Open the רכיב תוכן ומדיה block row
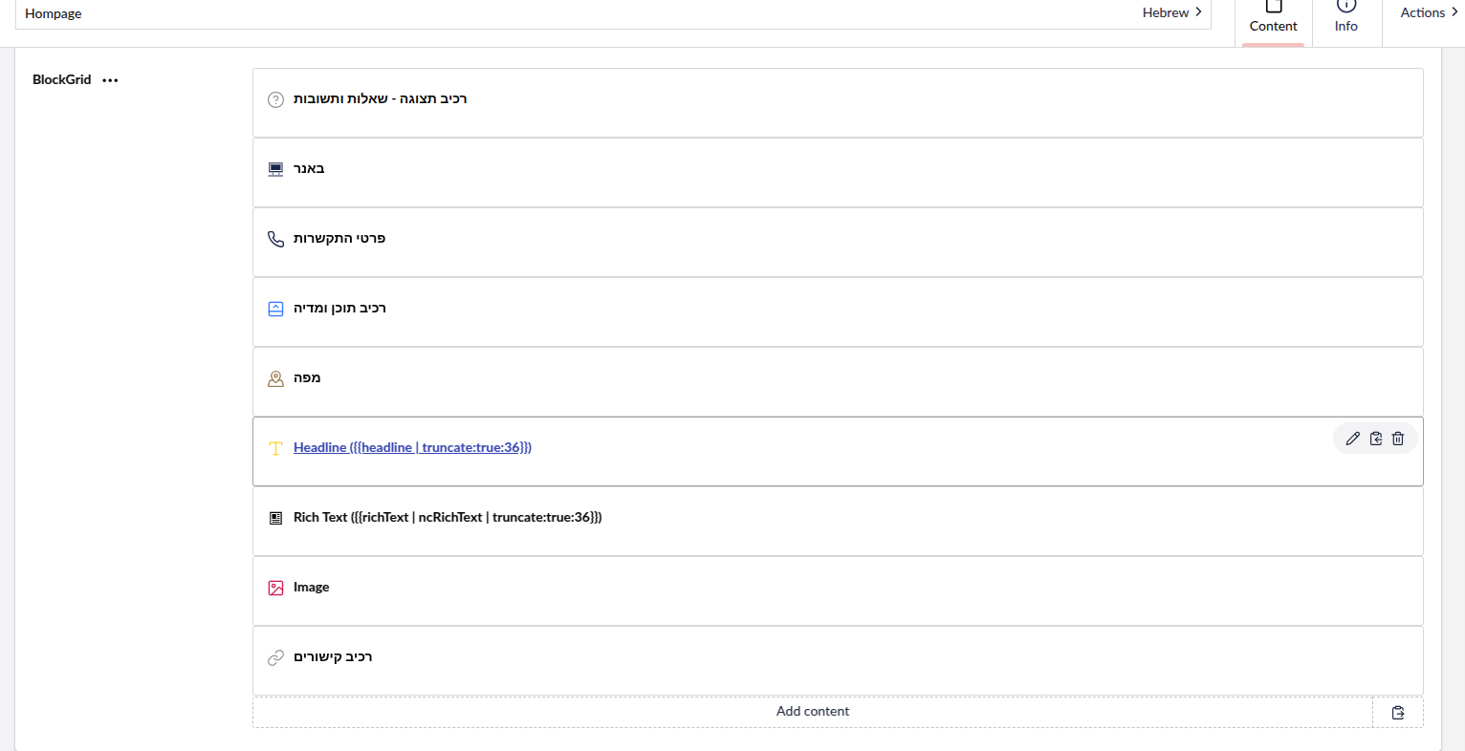Viewport: 1465px width, 751px height. point(838,312)
